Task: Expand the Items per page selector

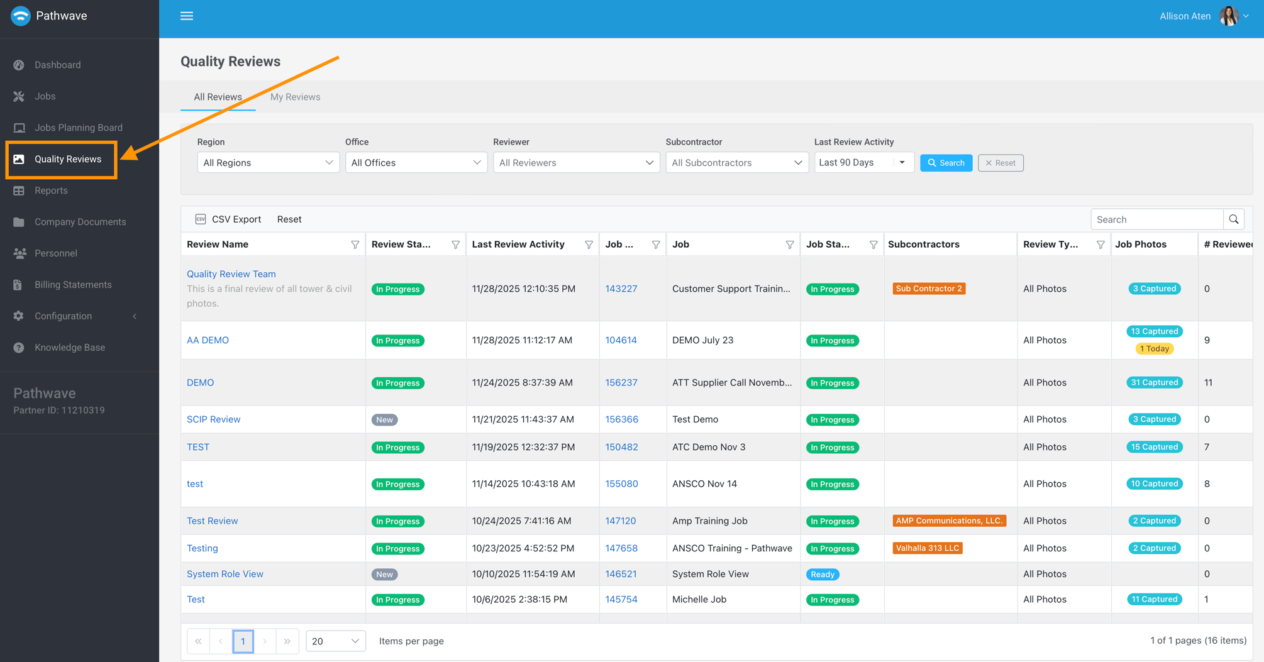Action: [335, 641]
